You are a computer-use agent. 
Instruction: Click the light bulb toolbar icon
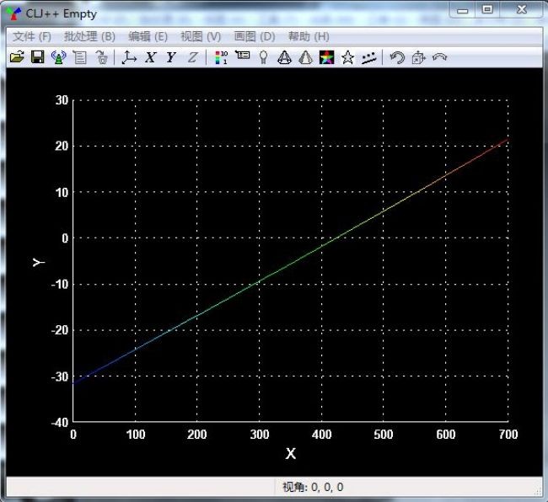click(263, 57)
